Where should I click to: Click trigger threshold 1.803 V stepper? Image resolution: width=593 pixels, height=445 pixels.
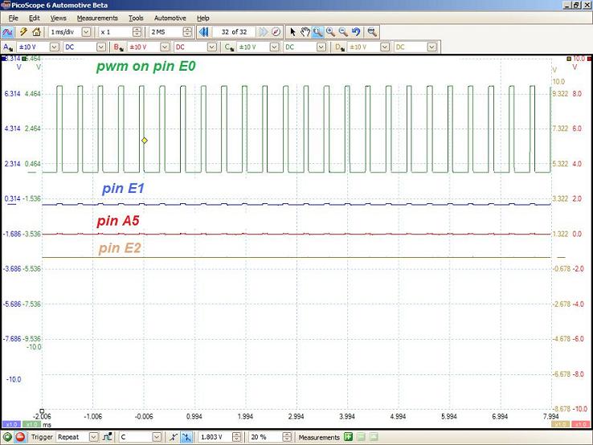click(x=237, y=437)
